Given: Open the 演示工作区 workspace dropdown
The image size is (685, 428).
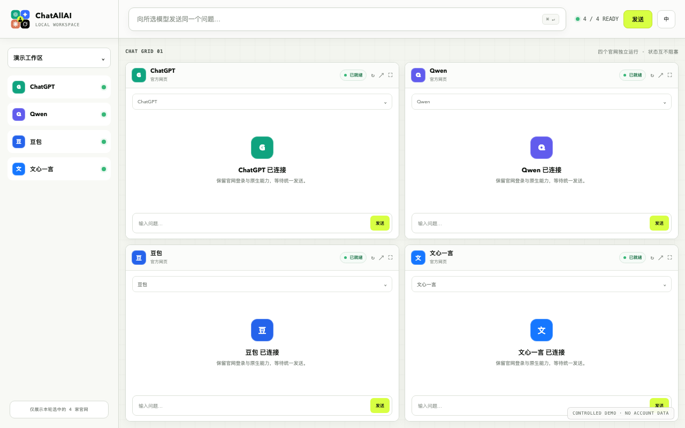Looking at the screenshot, I should 59,58.
